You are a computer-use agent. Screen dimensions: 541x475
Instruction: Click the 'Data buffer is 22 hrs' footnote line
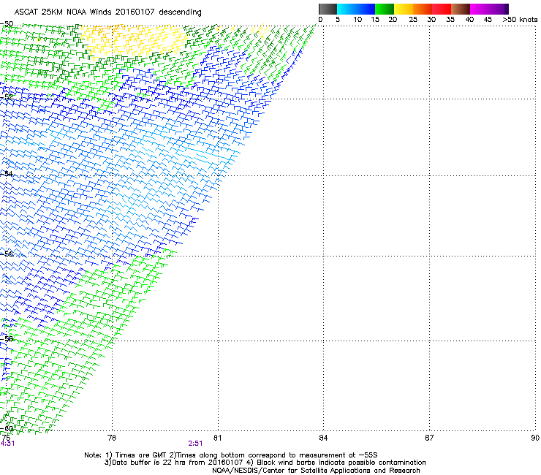pos(265,463)
